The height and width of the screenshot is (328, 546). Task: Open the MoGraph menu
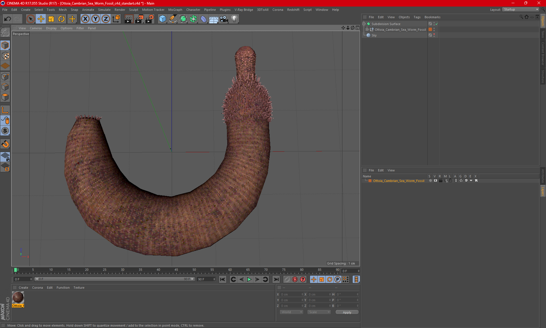(x=175, y=10)
